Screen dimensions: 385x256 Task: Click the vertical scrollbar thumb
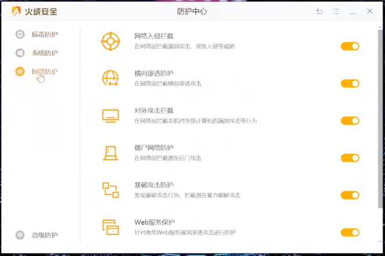coord(380,119)
